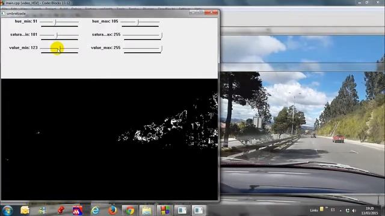Click the hue_min slider in umbralizada
385x216 pixels.
pyautogui.click(x=59, y=22)
